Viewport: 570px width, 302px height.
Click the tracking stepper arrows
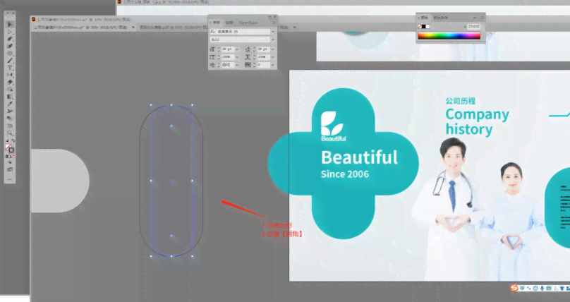click(x=255, y=65)
